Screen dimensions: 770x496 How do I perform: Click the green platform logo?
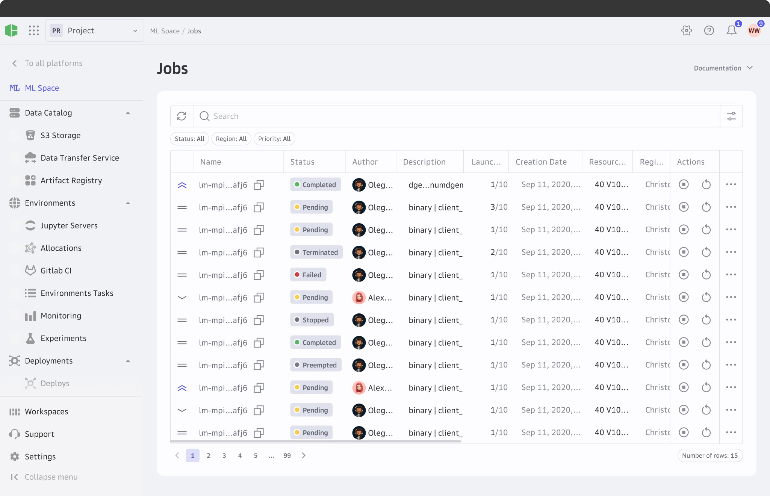tap(11, 30)
